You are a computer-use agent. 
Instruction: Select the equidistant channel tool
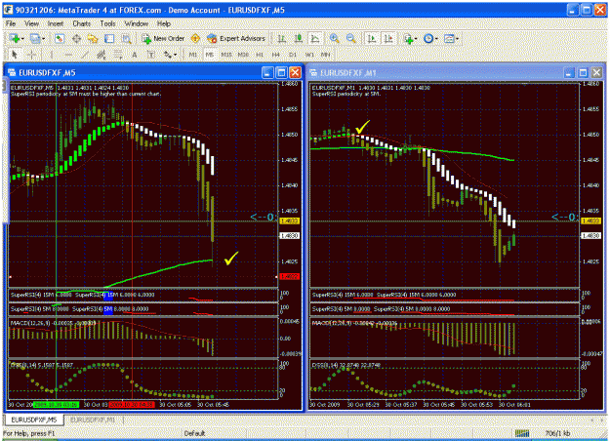pyautogui.click(x=102, y=55)
